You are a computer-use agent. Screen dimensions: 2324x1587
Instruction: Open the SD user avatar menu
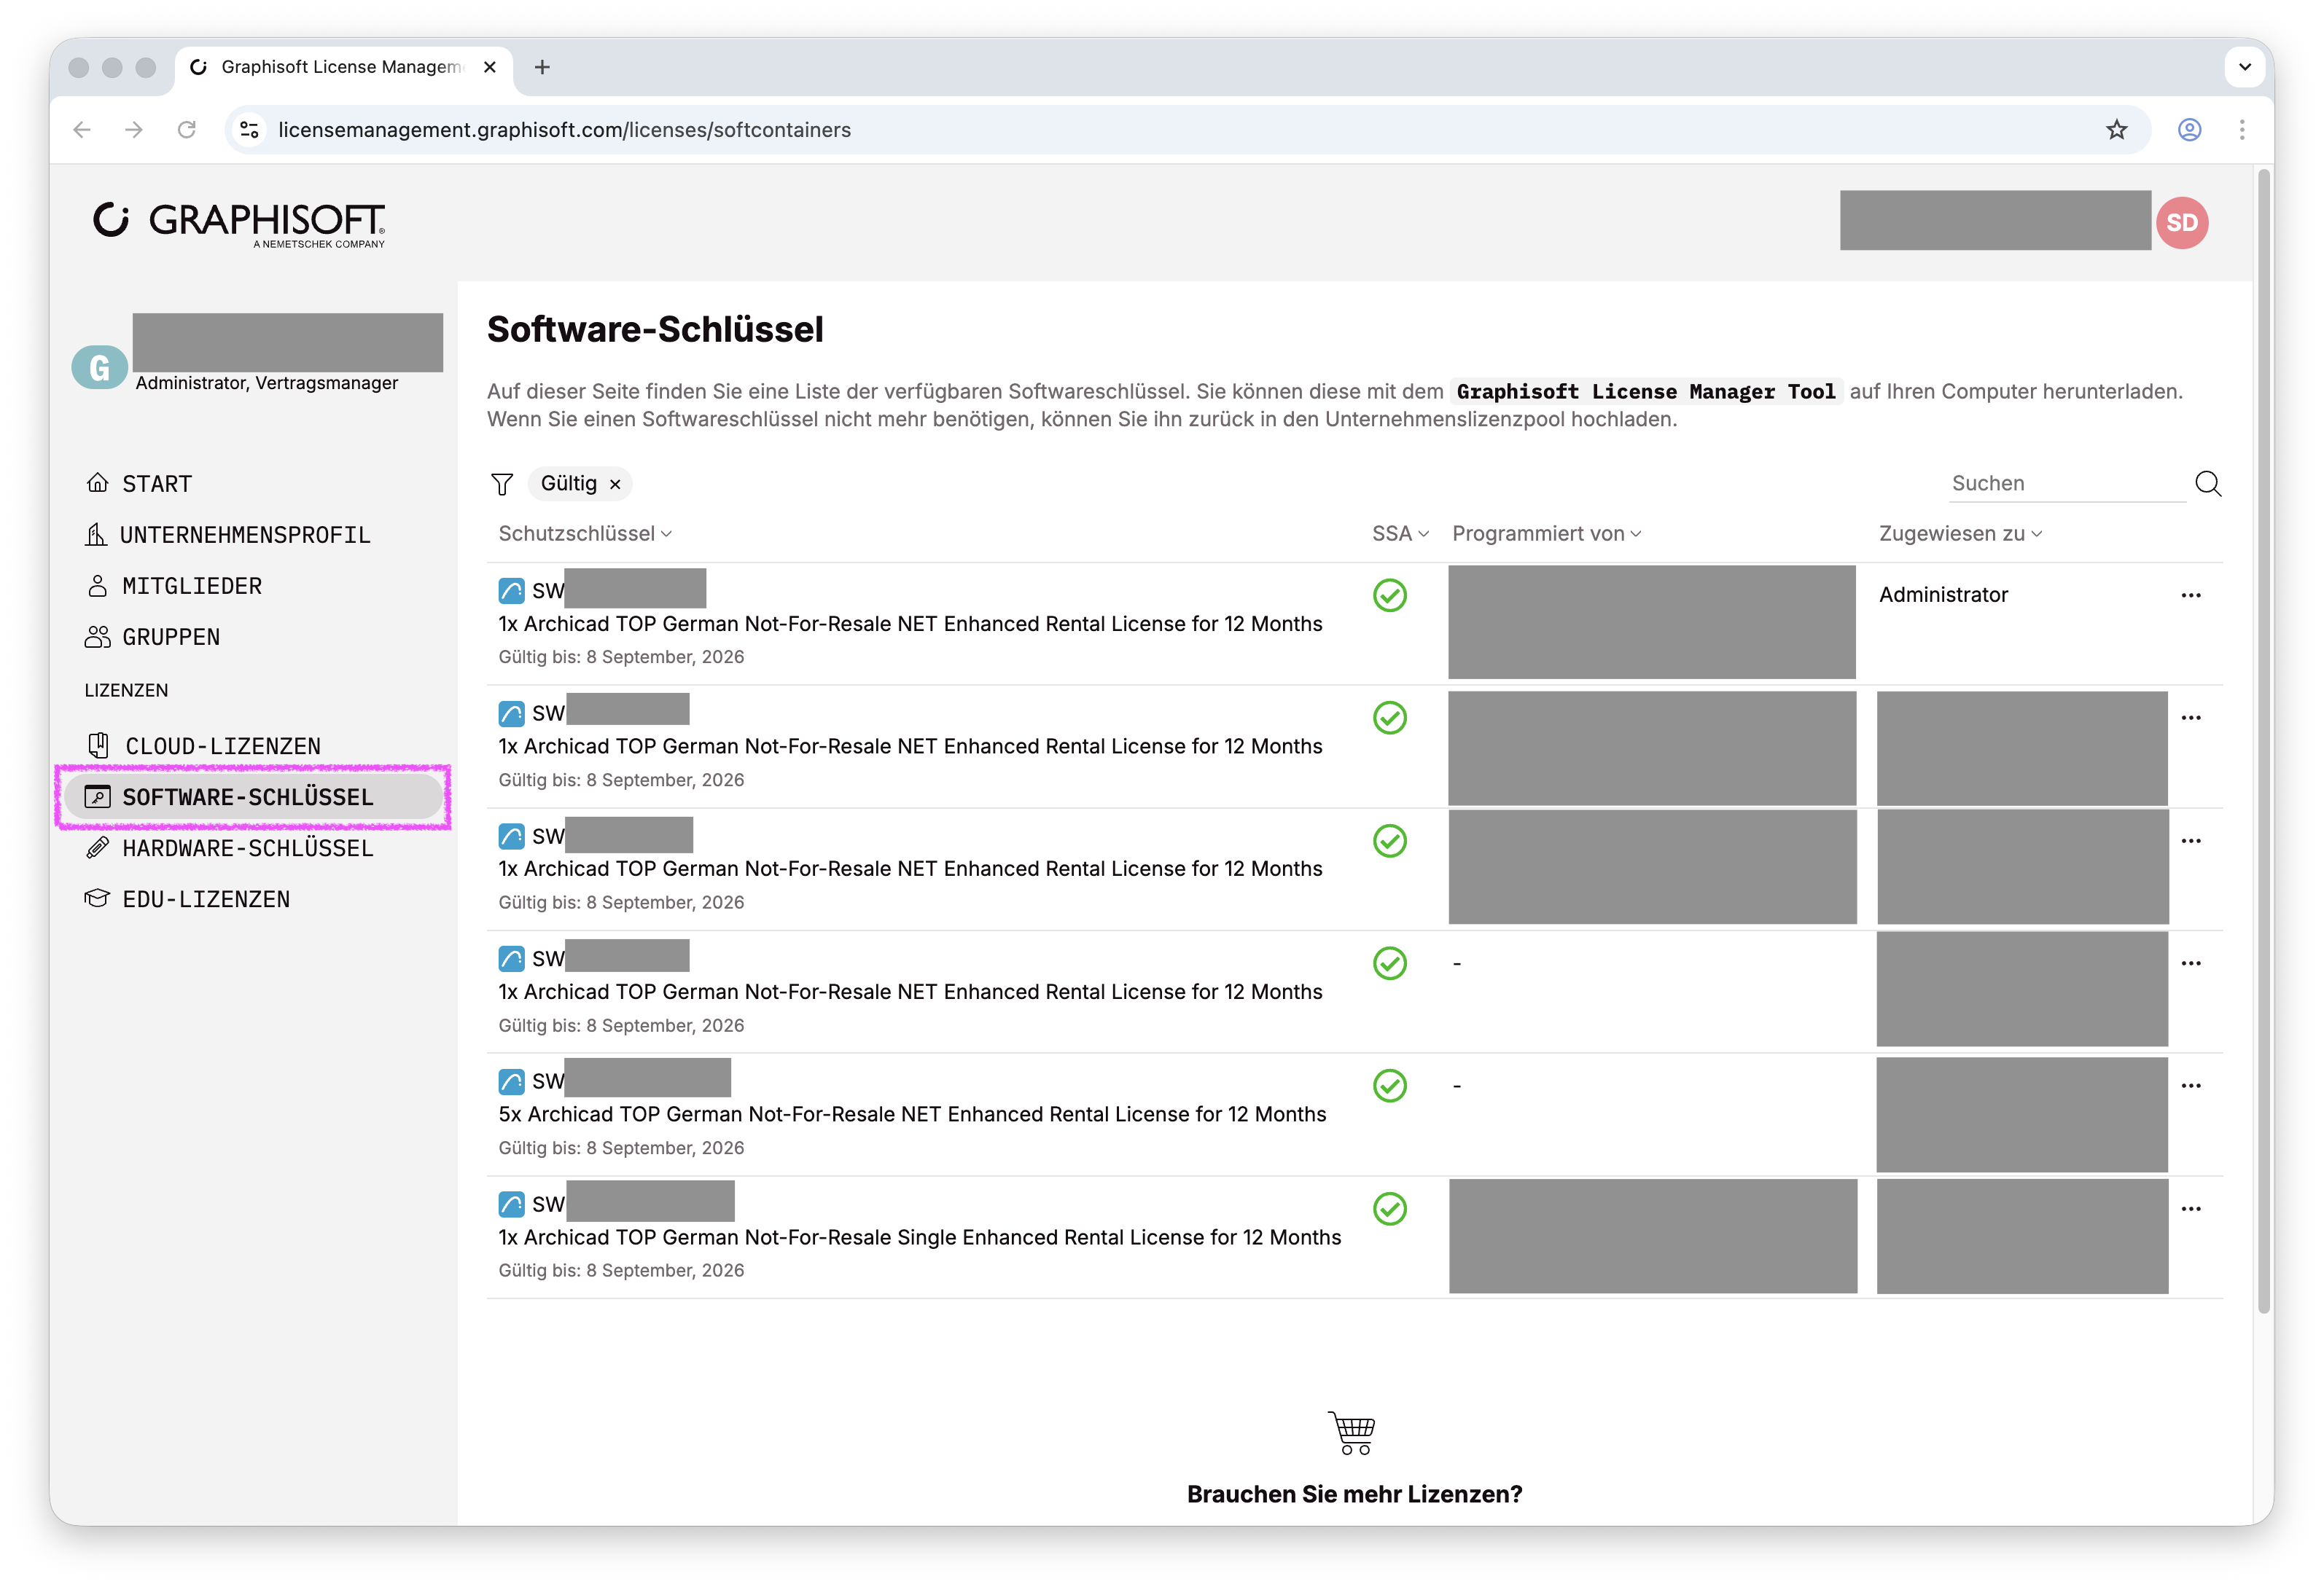(2181, 222)
